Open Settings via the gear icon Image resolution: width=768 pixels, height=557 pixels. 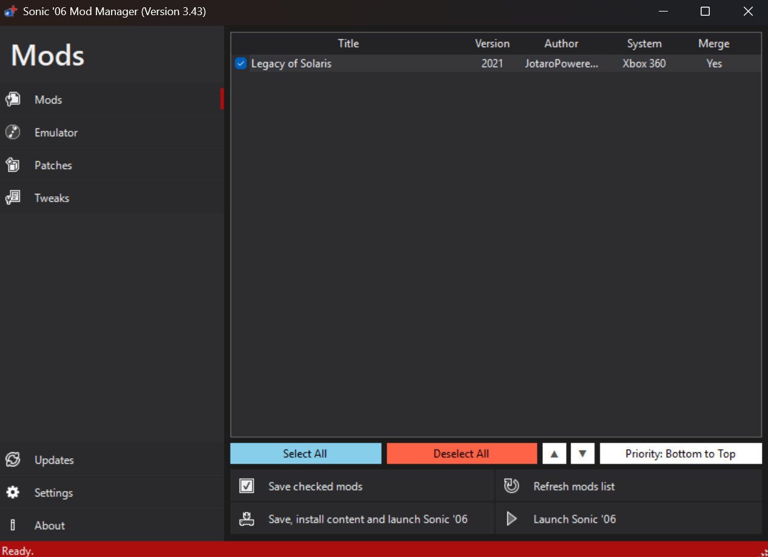pyautogui.click(x=13, y=492)
